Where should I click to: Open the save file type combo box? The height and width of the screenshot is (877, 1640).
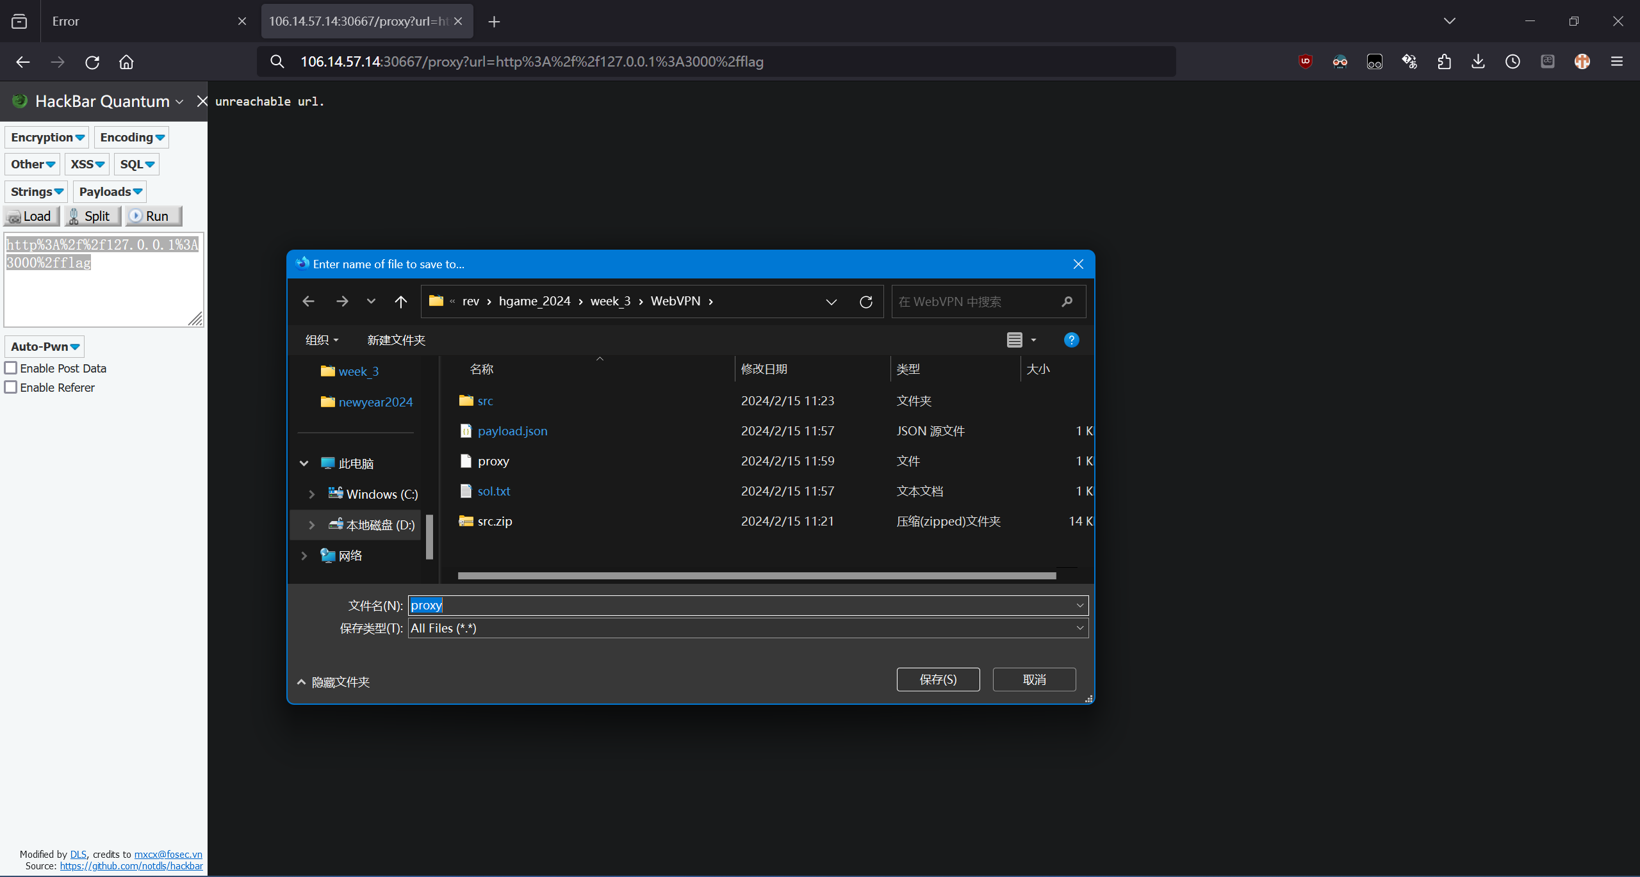point(747,628)
